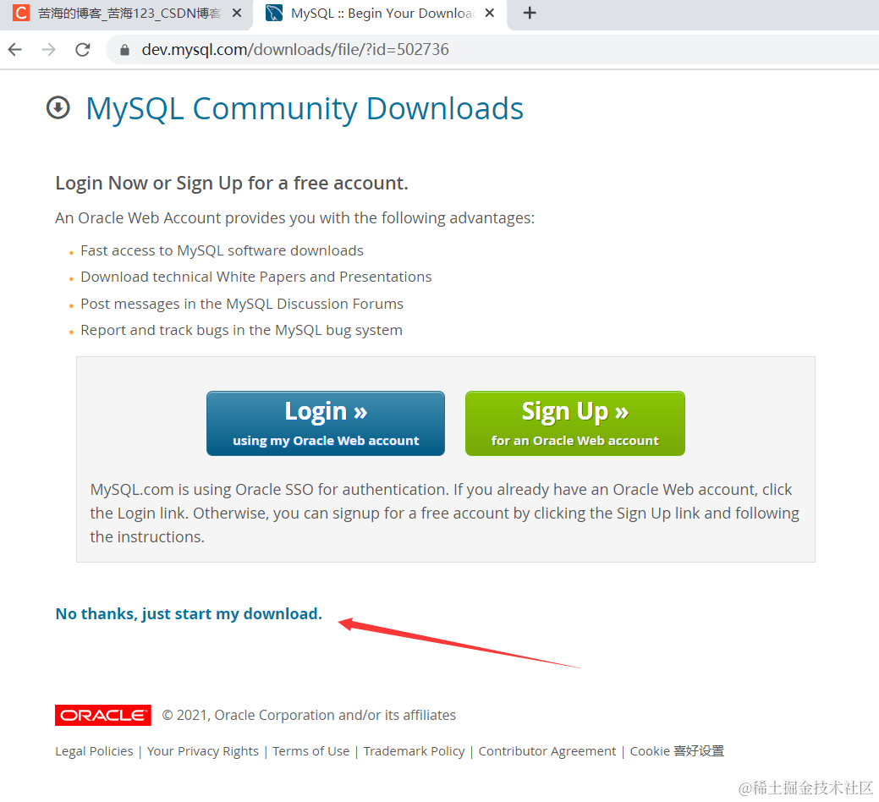
Task: Click Sign Up for an Oracle Web account
Action: tap(575, 423)
